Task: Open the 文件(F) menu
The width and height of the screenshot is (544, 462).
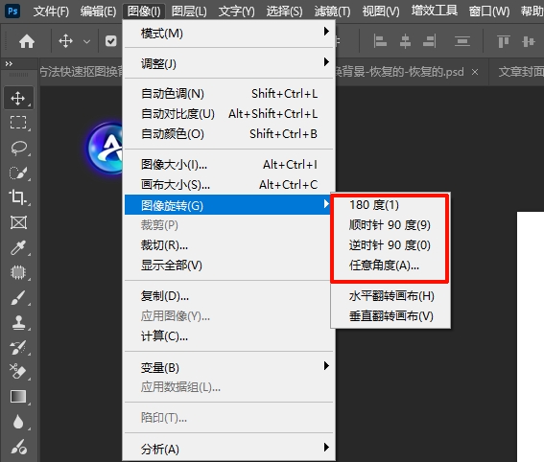Action: (51, 12)
